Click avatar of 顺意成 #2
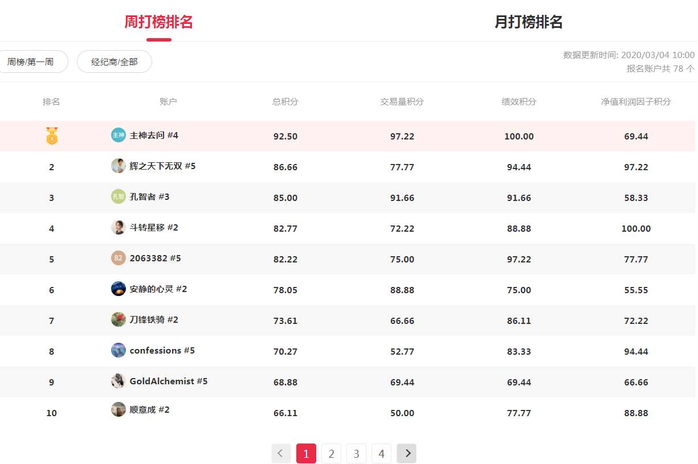The image size is (698, 464). (118, 409)
